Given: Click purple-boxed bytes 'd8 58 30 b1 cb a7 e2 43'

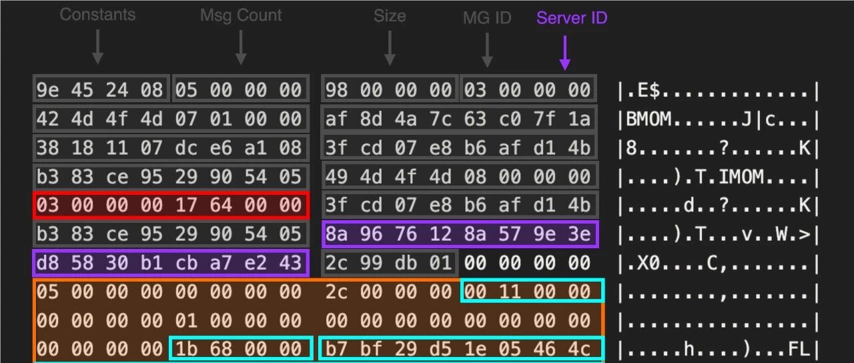Looking at the screenshot, I should (171, 262).
